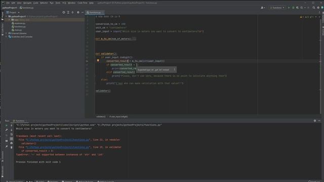Open the VCS menu
The height and width of the screenshot is (182, 324).
pos(64,3)
